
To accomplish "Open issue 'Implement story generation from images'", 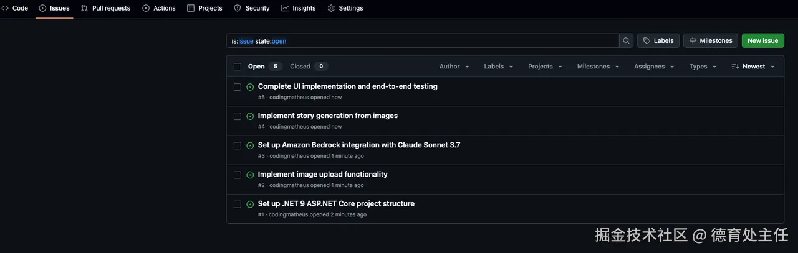I will click(327, 116).
